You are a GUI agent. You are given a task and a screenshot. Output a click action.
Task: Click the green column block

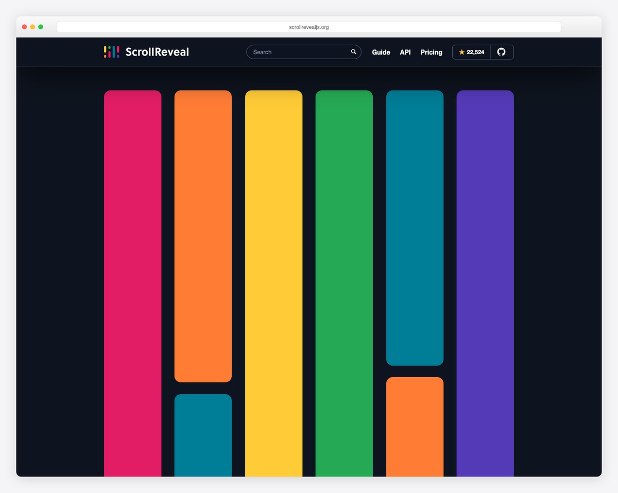tap(344, 283)
